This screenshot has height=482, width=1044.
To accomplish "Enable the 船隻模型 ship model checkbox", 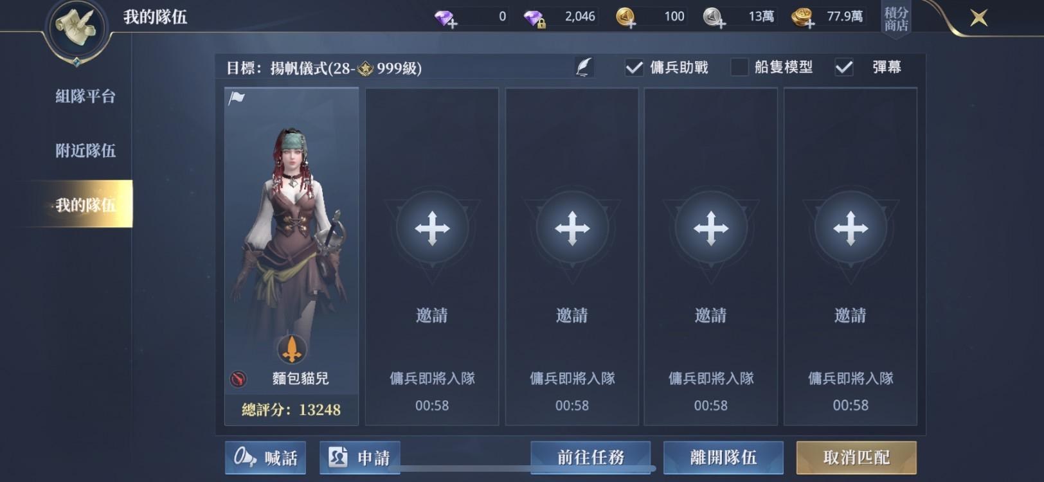I will coord(739,67).
